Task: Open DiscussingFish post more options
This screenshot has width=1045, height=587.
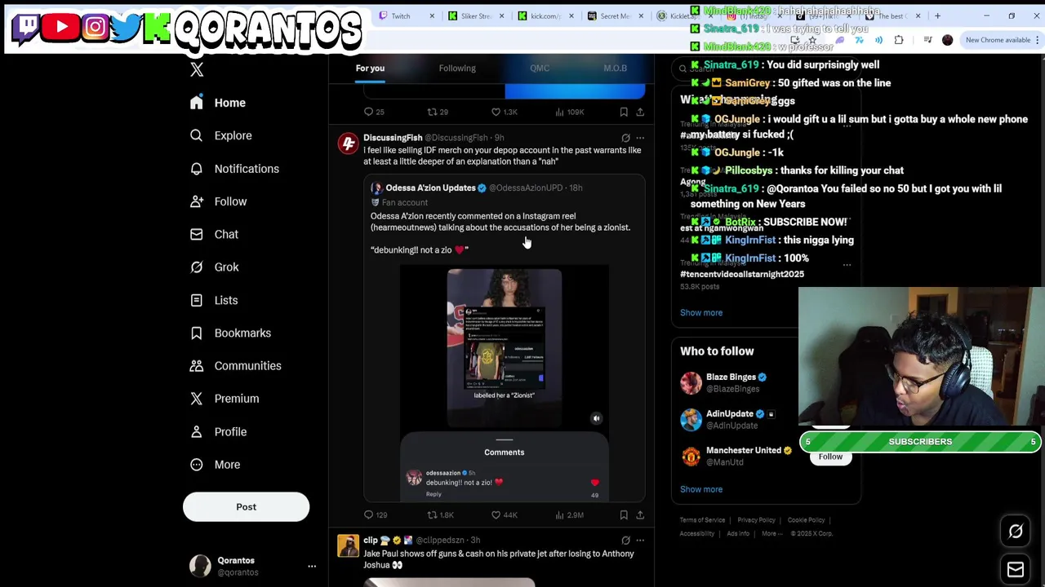Action: tap(640, 138)
